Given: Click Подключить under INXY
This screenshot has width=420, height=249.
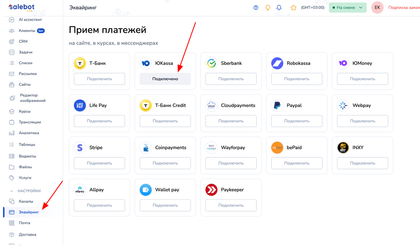Looking at the screenshot, I should 363,163.
